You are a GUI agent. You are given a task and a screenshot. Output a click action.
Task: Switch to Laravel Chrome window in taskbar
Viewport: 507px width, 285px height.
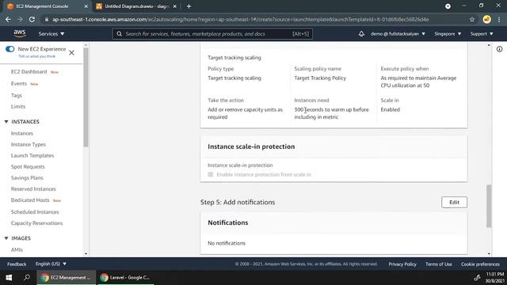point(126,277)
